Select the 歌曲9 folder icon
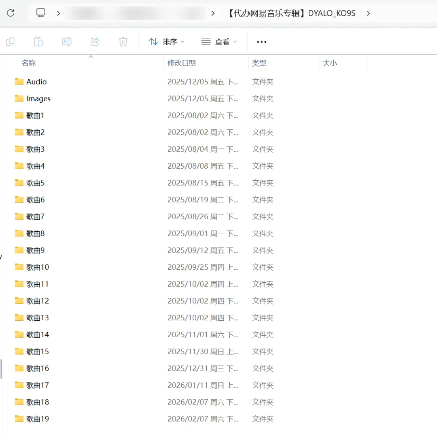Screen dimensions: 437x438 (19, 250)
